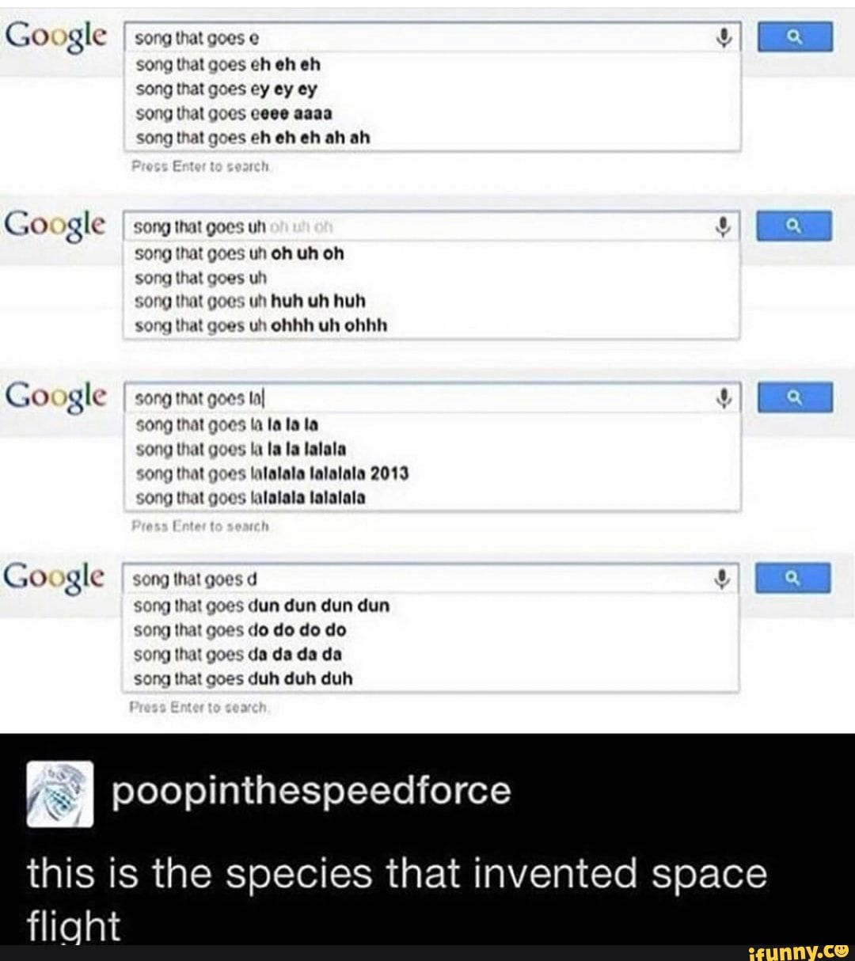Click the blue search button beside "song that goes d"
The image size is (855, 961).
click(x=795, y=579)
